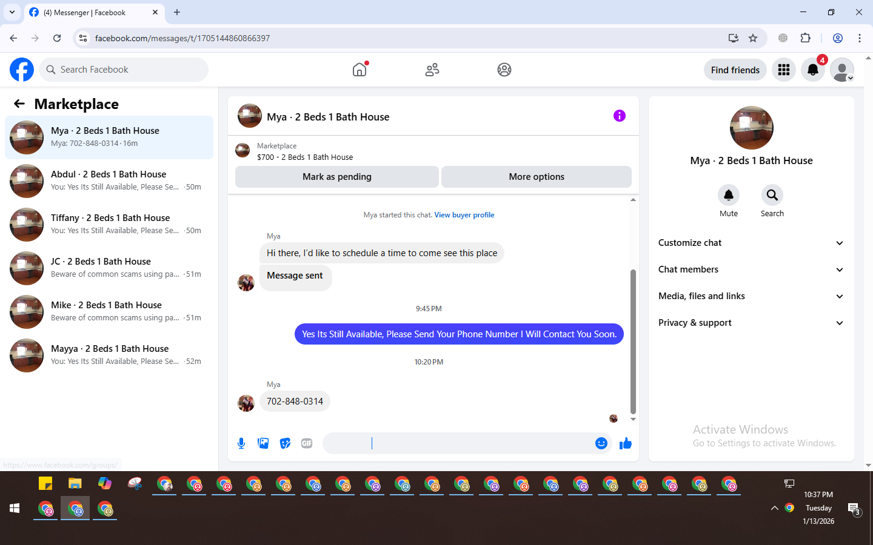This screenshot has height=545, width=873.
Task: Close the Messenger Facebook tab
Action: coord(155,12)
